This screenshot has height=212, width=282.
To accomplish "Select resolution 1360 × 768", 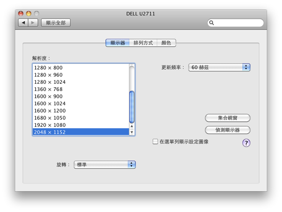I will pyautogui.click(x=81, y=89).
